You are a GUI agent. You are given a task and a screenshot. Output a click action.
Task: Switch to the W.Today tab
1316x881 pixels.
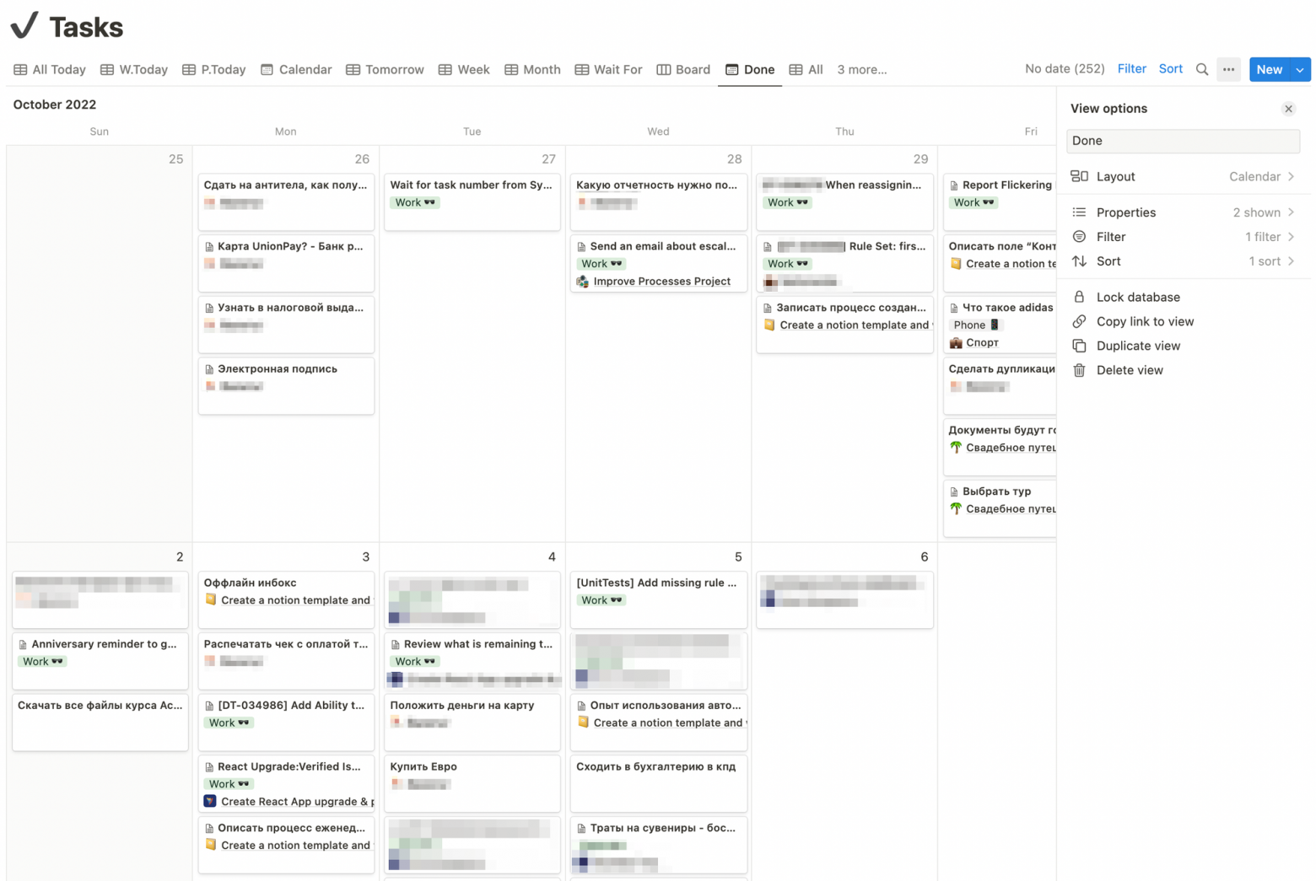click(x=134, y=70)
